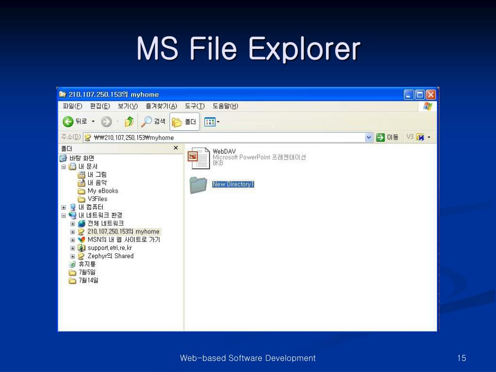Image resolution: width=496 pixels, height=372 pixels.
Task: Click New Directory1 rename label
Action: [233, 184]
